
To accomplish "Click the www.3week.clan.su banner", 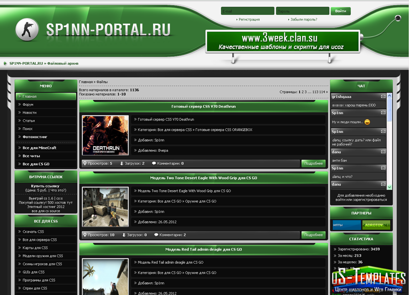I will 283,41.
